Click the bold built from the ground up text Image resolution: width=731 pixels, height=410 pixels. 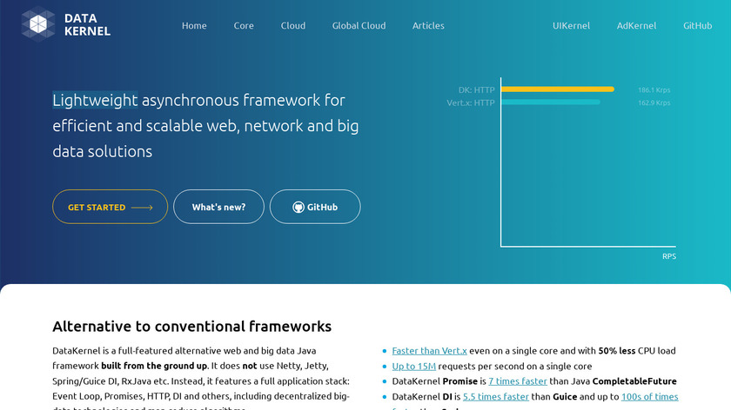pos(154,366)
